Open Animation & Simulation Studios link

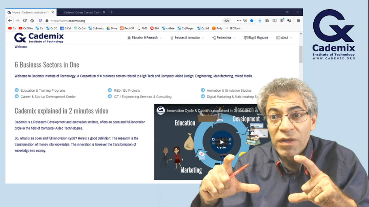point(229,90)
